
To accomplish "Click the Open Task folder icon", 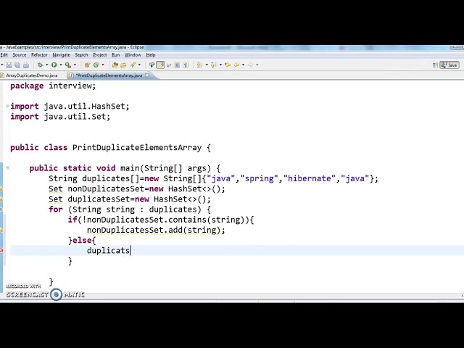I will (x=123, y=65).
